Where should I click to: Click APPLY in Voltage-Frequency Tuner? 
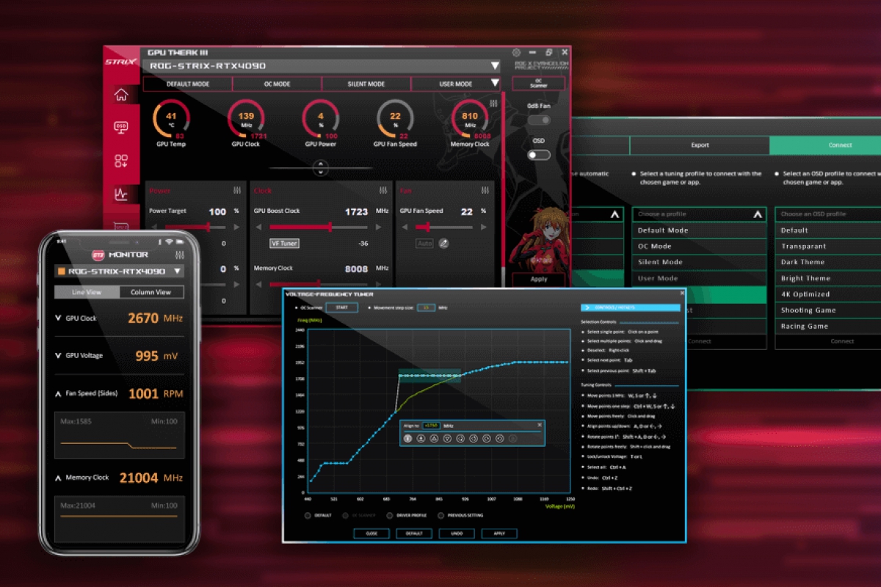tap(499, 533)
